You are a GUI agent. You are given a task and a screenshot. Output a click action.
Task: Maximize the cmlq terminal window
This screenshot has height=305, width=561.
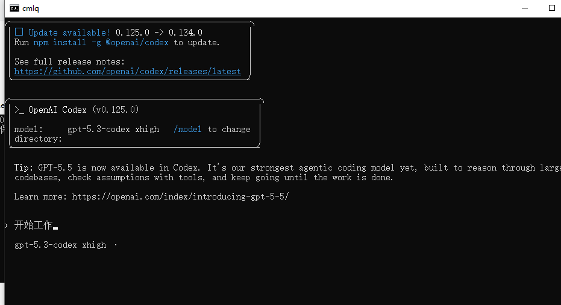pos(552,8)
